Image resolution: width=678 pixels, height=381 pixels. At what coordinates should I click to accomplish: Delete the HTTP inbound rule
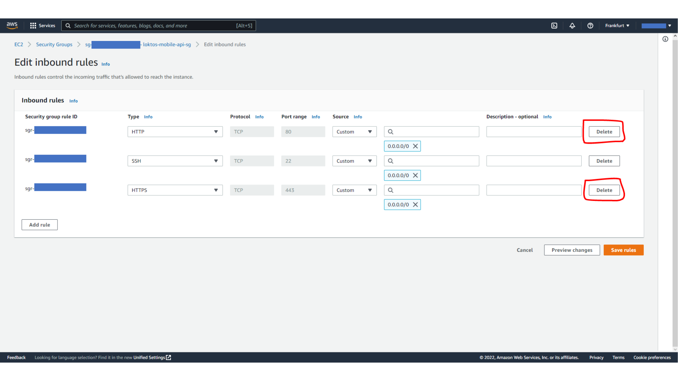[x=604, y=132]
